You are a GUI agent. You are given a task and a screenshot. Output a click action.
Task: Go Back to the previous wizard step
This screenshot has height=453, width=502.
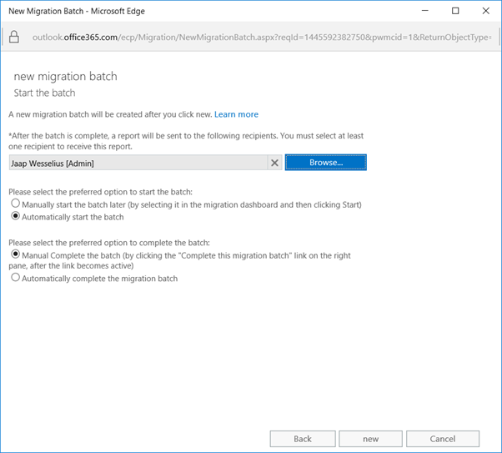tap(303, 439)
